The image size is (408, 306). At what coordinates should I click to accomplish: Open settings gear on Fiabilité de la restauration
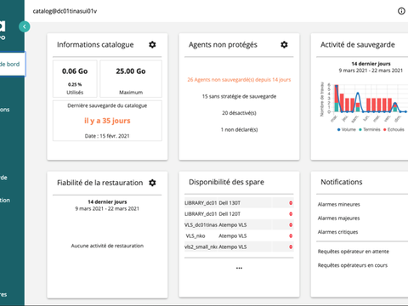pos(152,183)
